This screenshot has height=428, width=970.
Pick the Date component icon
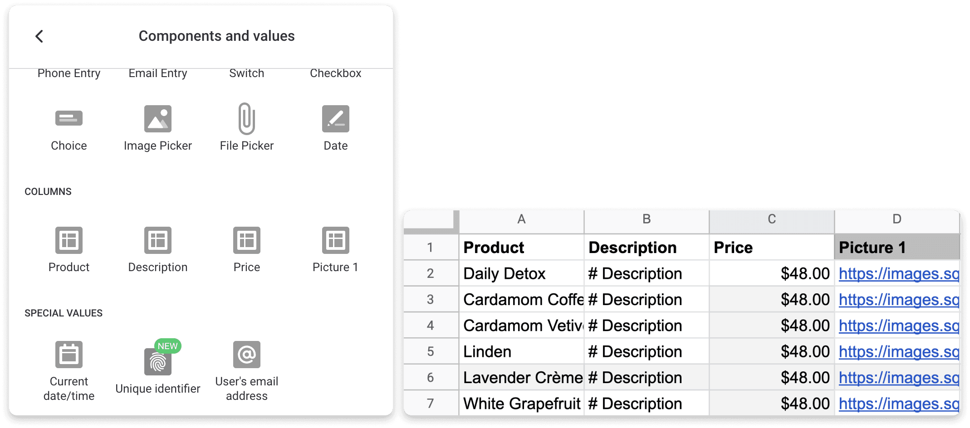[x=336, y=119]
